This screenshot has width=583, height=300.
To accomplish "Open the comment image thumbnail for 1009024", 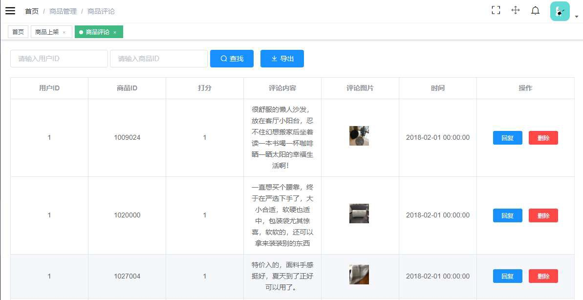I will (x=359, y=136).
